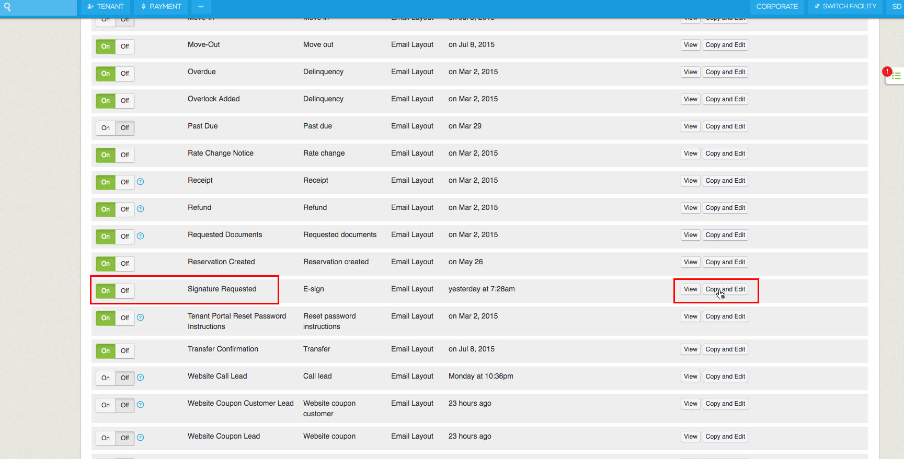The height and width of the screenshot is (459, 904).
Task: Click help icon next to Tenant Portal Reset toggle
Action: (x=140, y=317)
